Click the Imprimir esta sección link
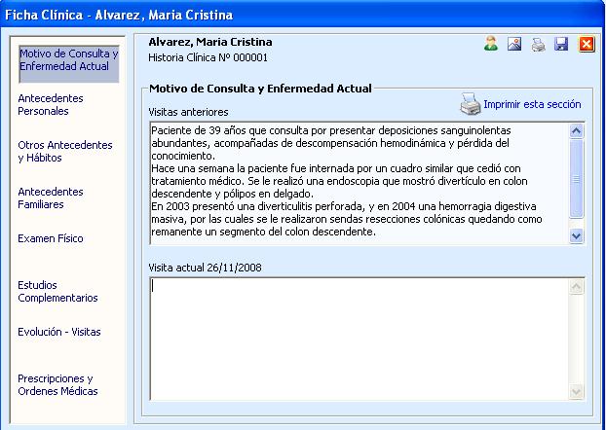This screenshot has height=430, width=606. pyautogui.click(x=532, y=104)
